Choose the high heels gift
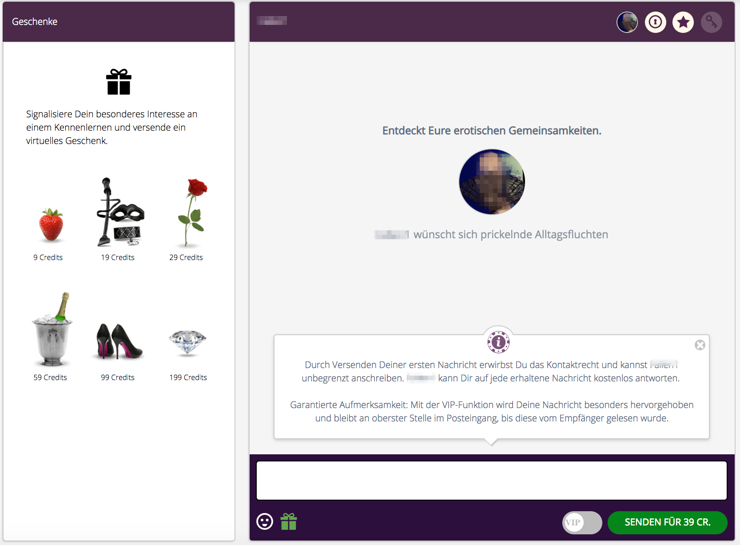The width and height of the screenshot is (740, 545). click(119, 341)
